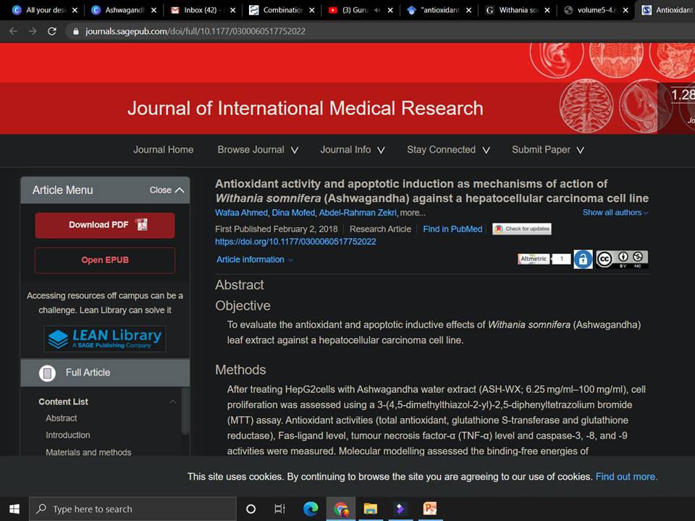Collapse the Article Menu with Close
This screenshot has width=695, height=521.
167,190
